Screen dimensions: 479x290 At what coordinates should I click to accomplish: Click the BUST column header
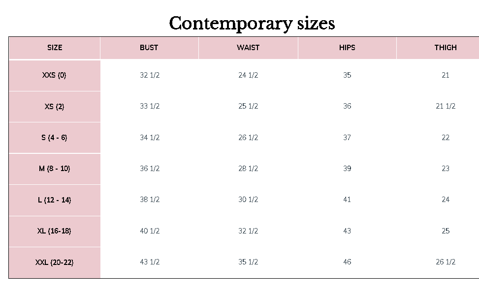coord(149,48)
